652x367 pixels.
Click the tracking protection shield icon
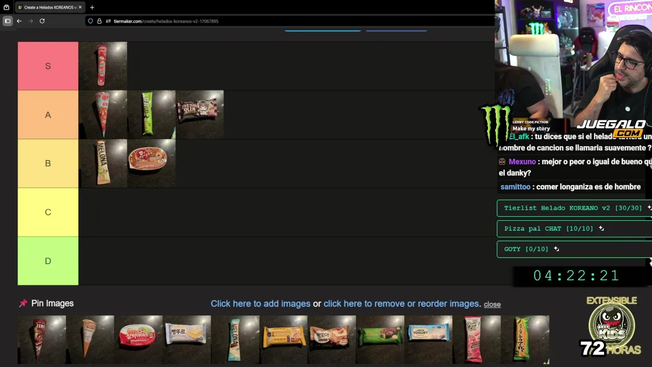click(91, 21)
